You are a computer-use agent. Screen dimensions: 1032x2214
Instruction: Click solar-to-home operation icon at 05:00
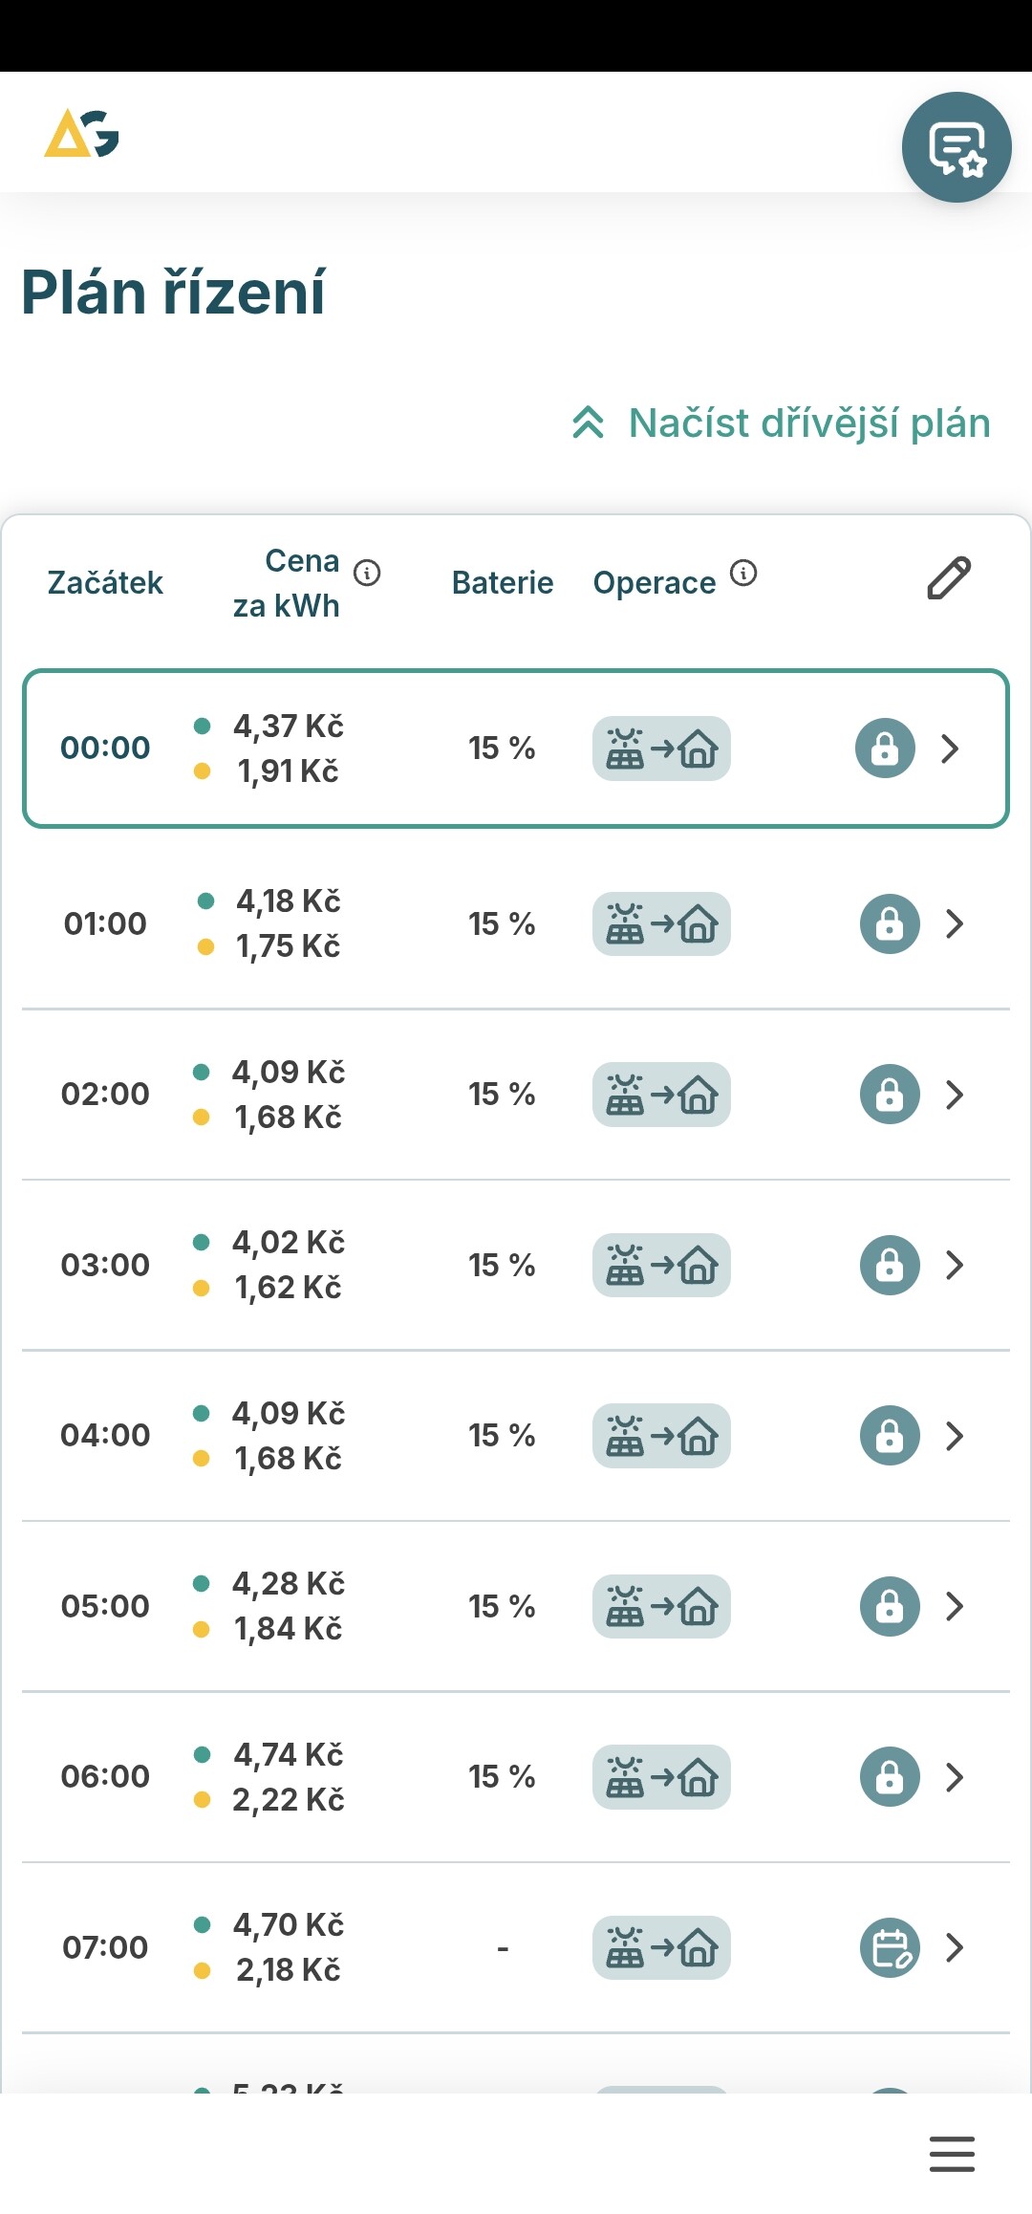point(661,1606)
